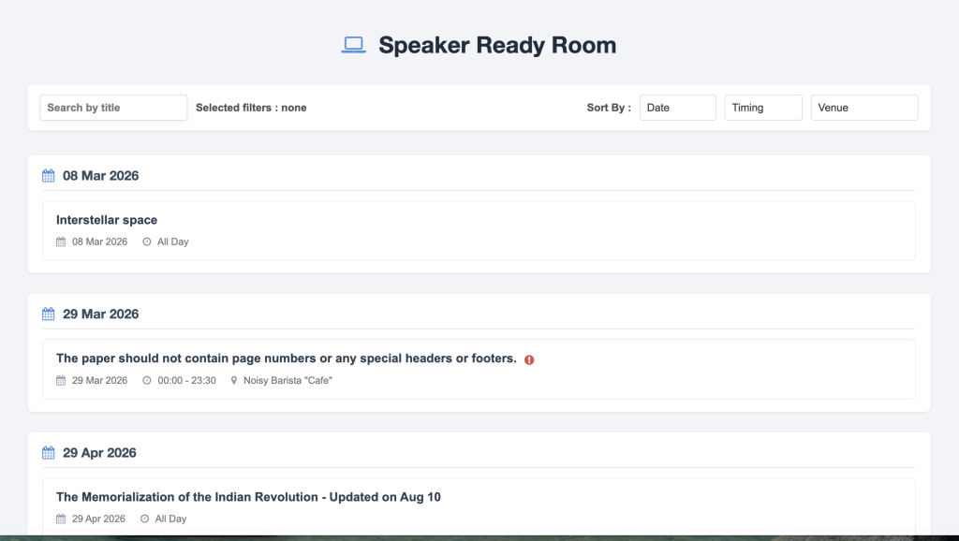Open the Date sort dropdown
The width and height of the screenshot is (959, 541).
pos(678,108)
